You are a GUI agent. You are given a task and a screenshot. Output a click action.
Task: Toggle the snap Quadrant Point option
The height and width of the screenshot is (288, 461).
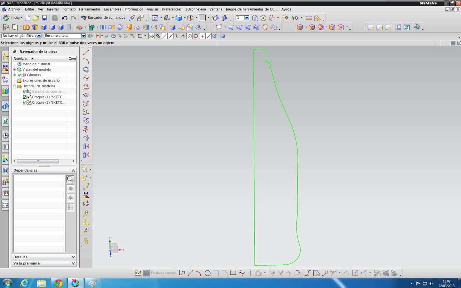(x=196, y=36)
